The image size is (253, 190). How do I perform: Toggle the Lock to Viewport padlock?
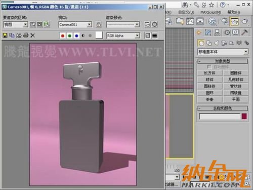(99, 25)
